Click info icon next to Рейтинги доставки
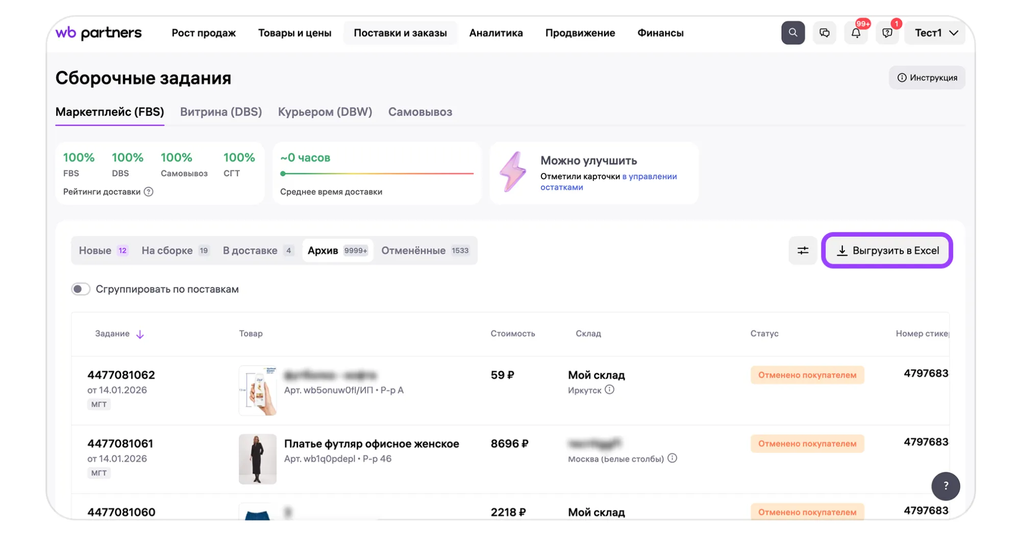The width and height of the screenshot is (1020, 536). click(148, 192)
